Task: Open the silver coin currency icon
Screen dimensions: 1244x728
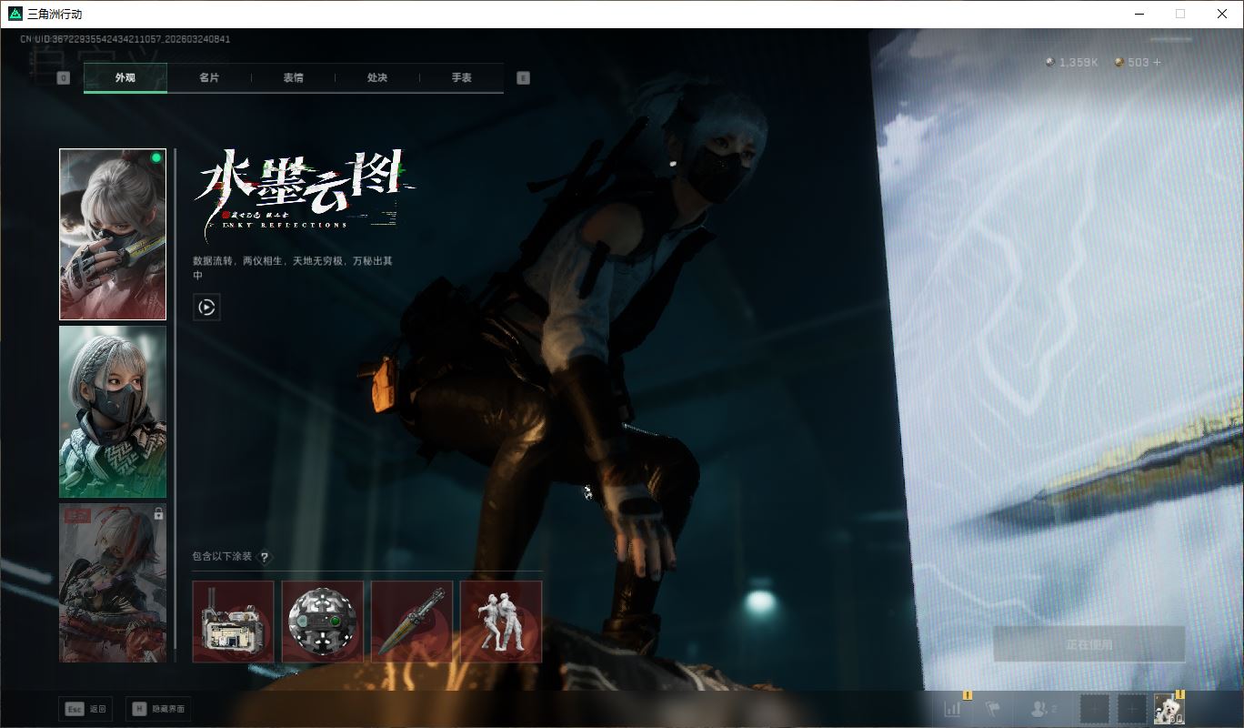Action: [x=1051, y=63]
